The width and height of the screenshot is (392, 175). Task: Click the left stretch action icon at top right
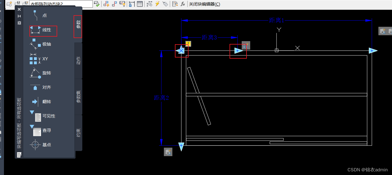click(x=382, y=31)
